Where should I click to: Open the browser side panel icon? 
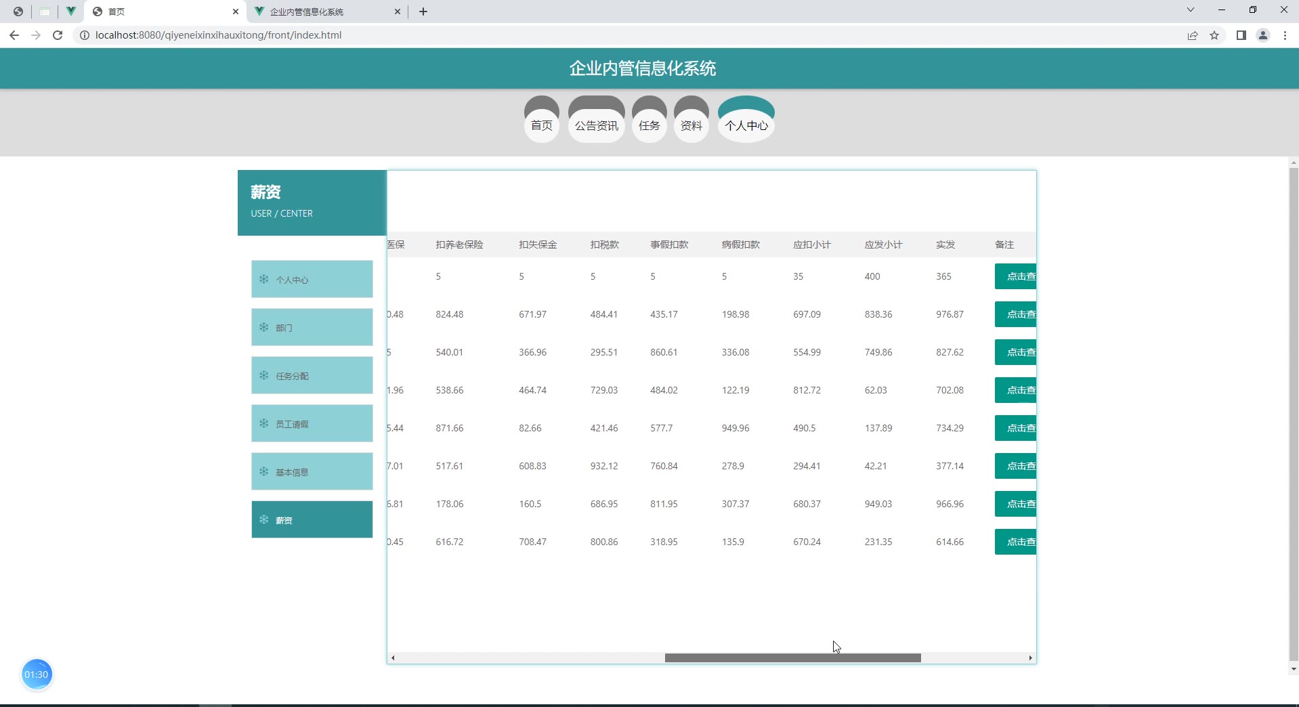[x=1241, y=35]
